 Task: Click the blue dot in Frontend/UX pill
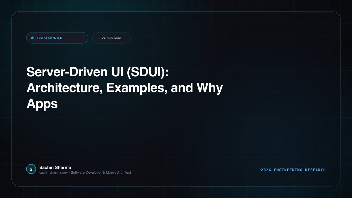[x=32, y=38]
